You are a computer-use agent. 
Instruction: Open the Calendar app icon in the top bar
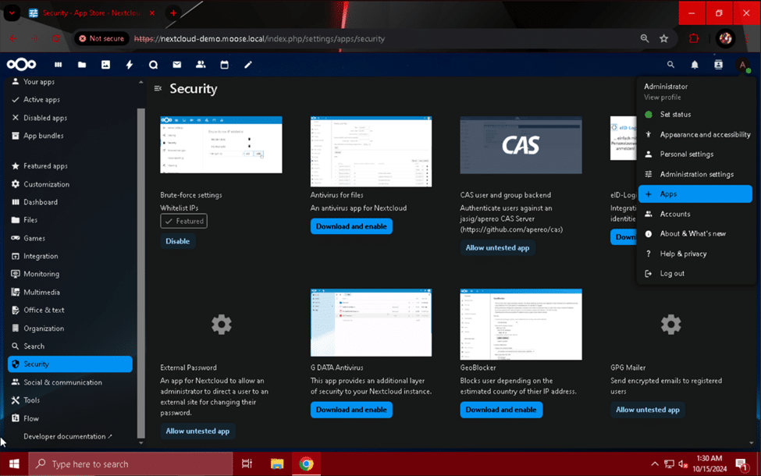point(224,65)
